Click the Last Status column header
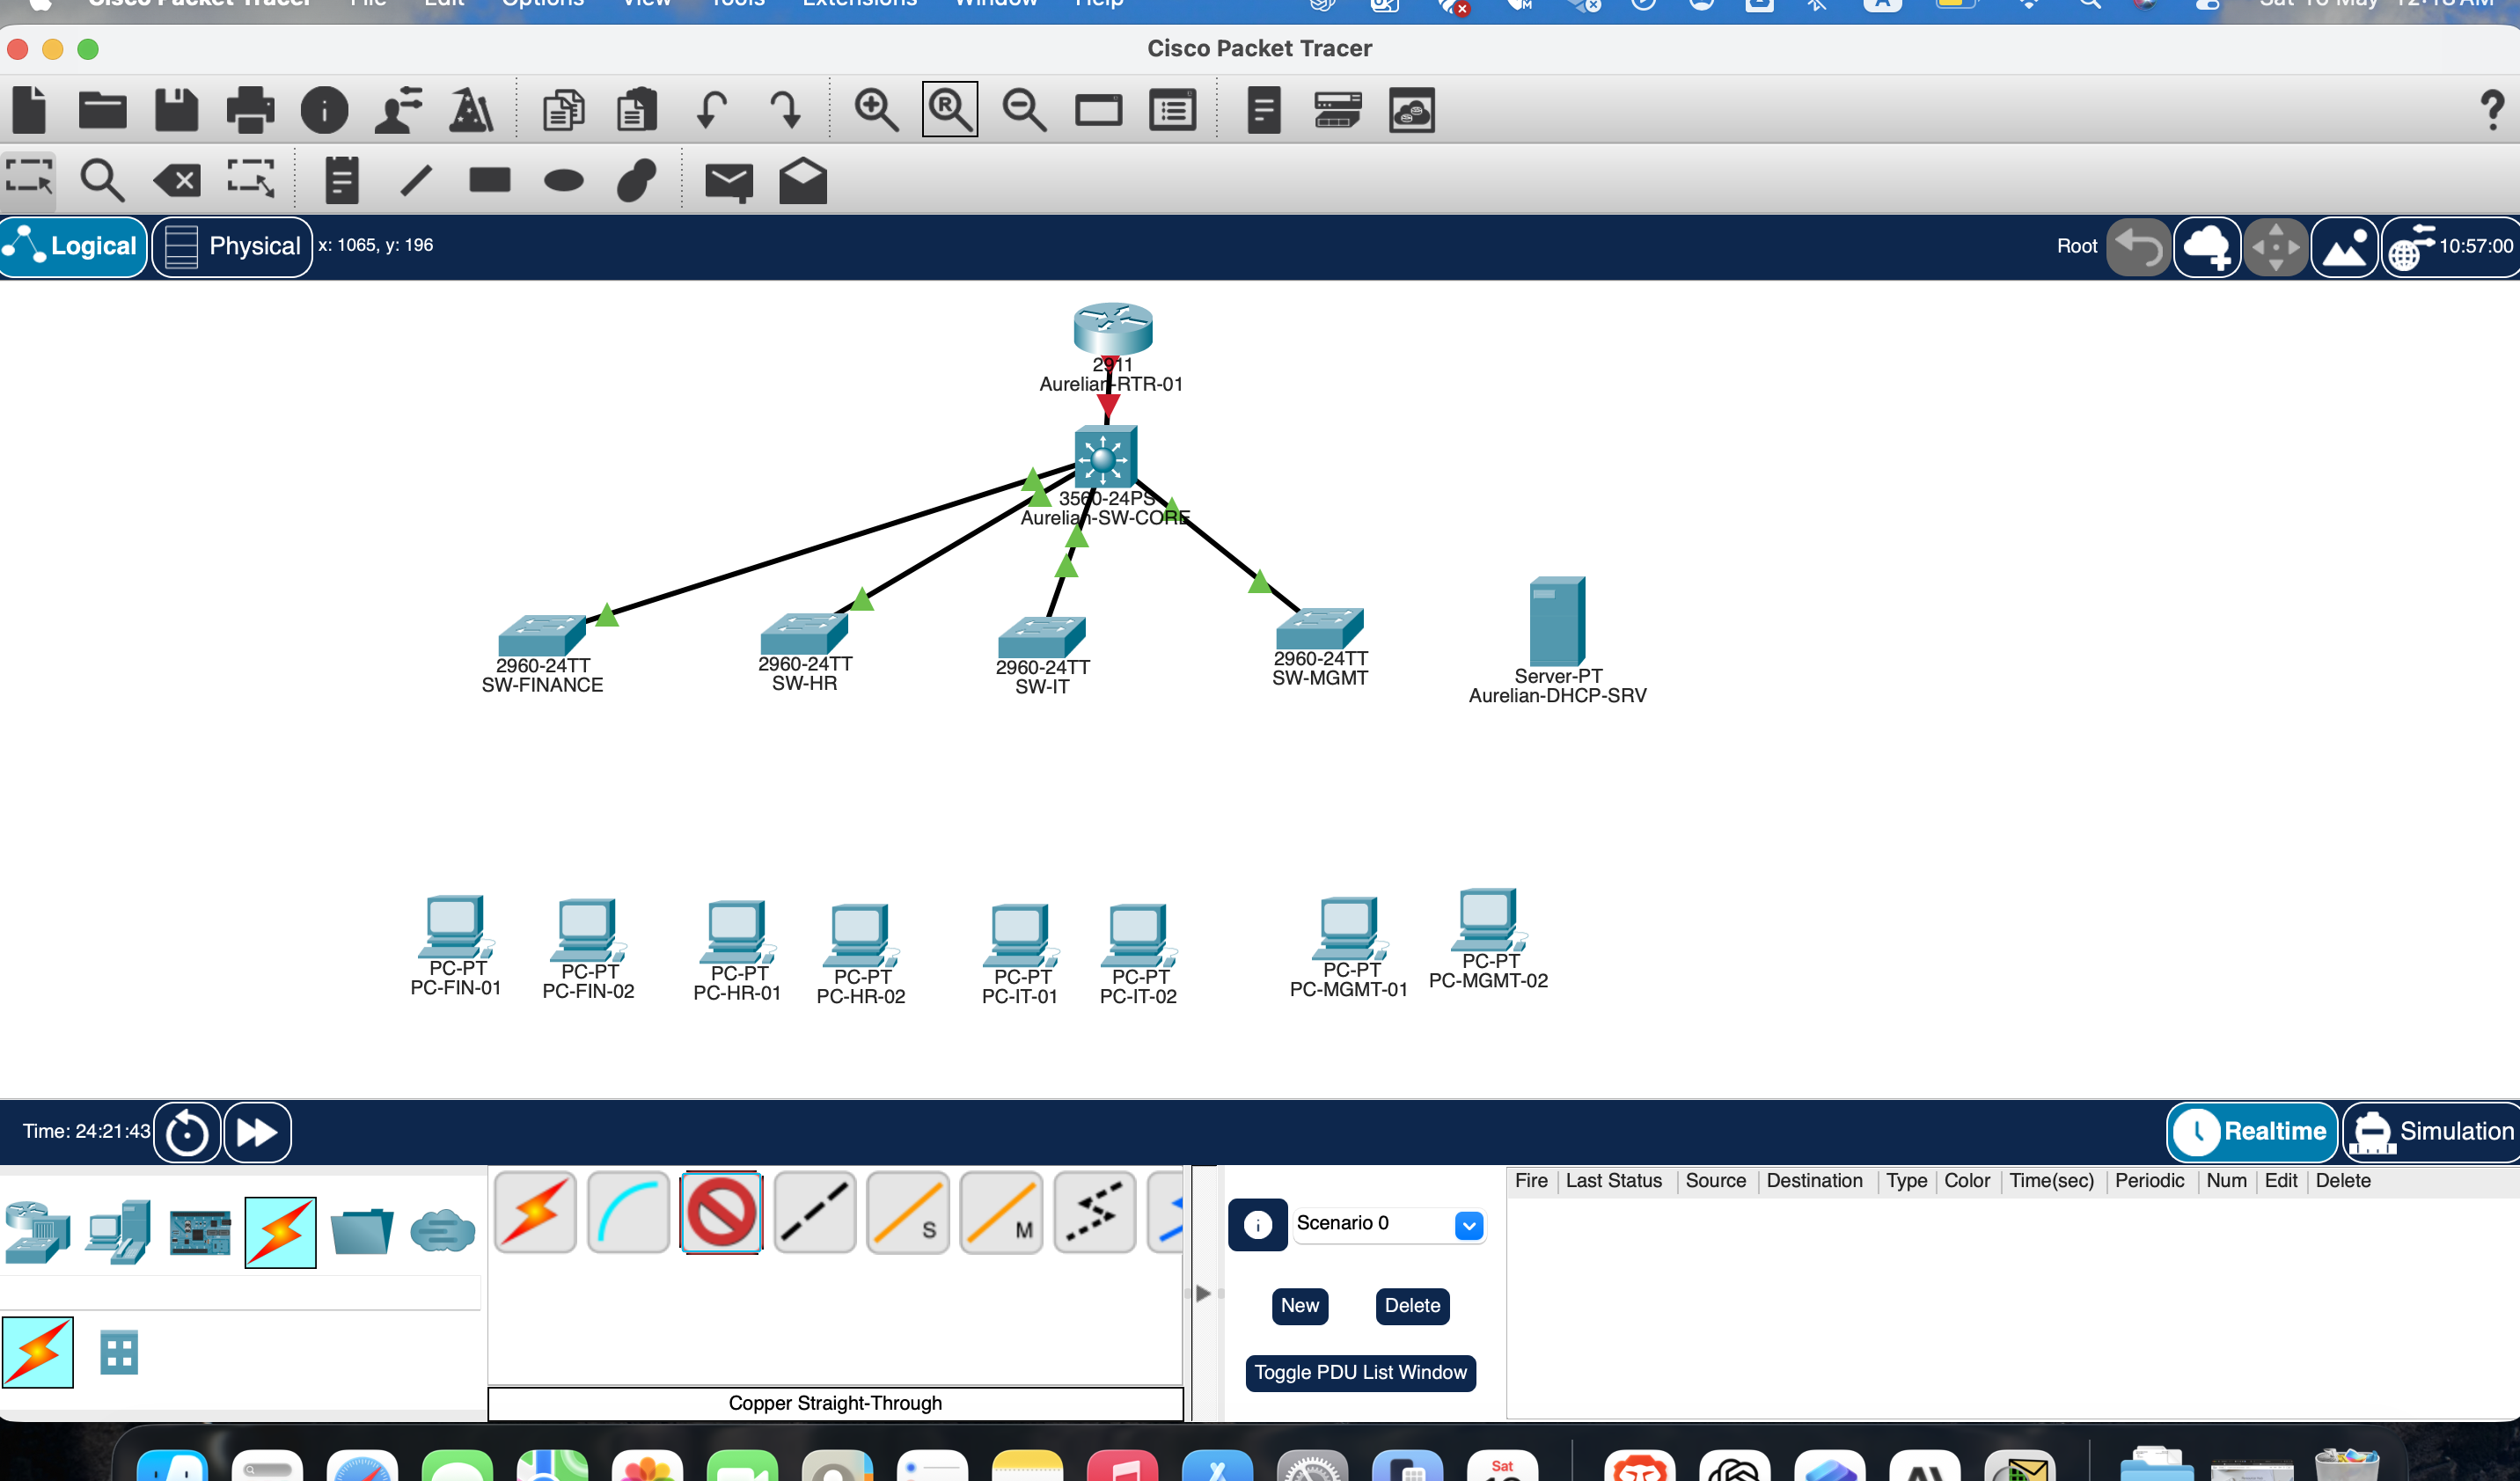The image size is (2520, 1481). (x=1613, y=1180)
